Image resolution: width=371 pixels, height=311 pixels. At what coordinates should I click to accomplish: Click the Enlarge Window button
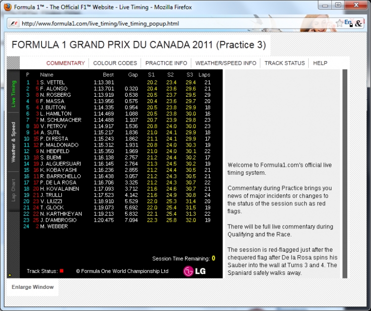click(31, 287)
